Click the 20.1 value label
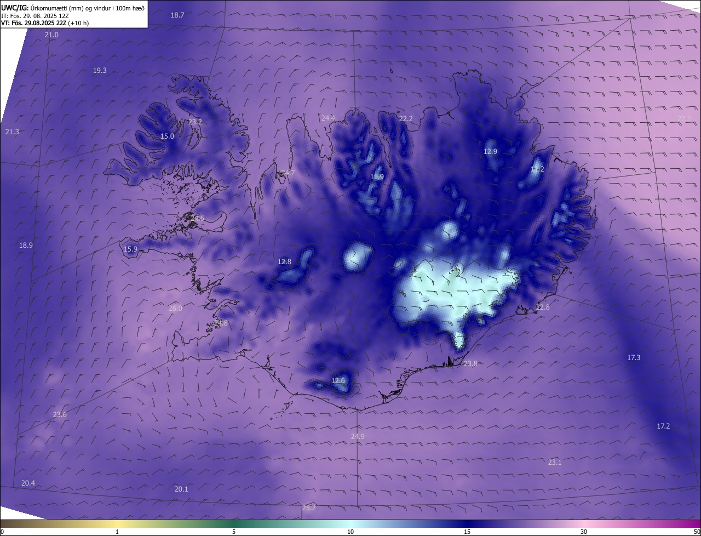 pos(181,489)
